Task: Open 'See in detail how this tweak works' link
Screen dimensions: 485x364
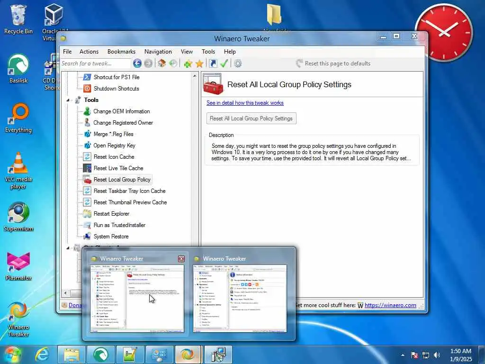Action: (245, 103)
